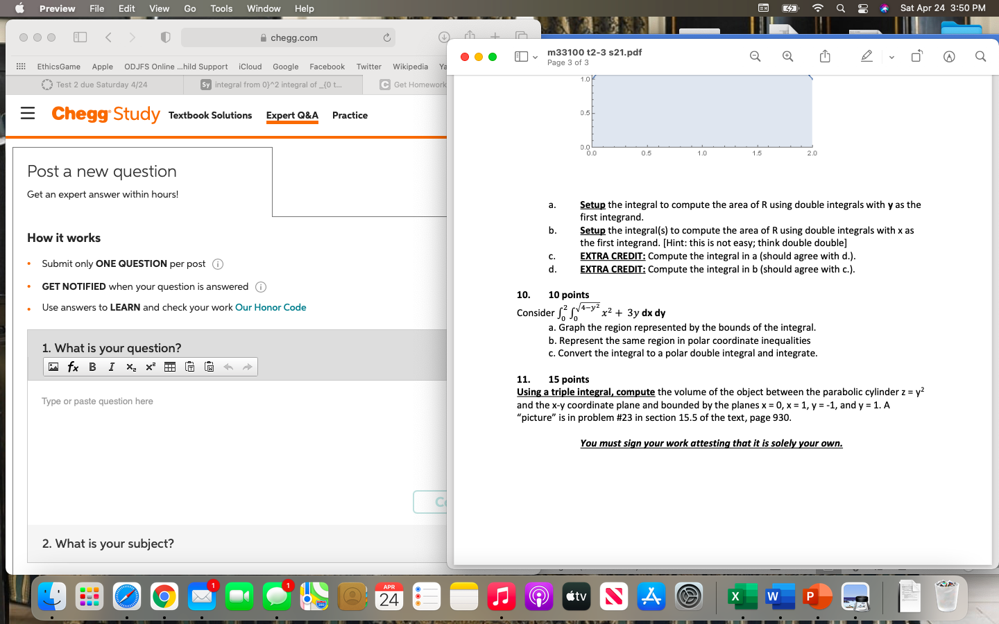Insert a math formula with the fx tool

tap(73, 366)
